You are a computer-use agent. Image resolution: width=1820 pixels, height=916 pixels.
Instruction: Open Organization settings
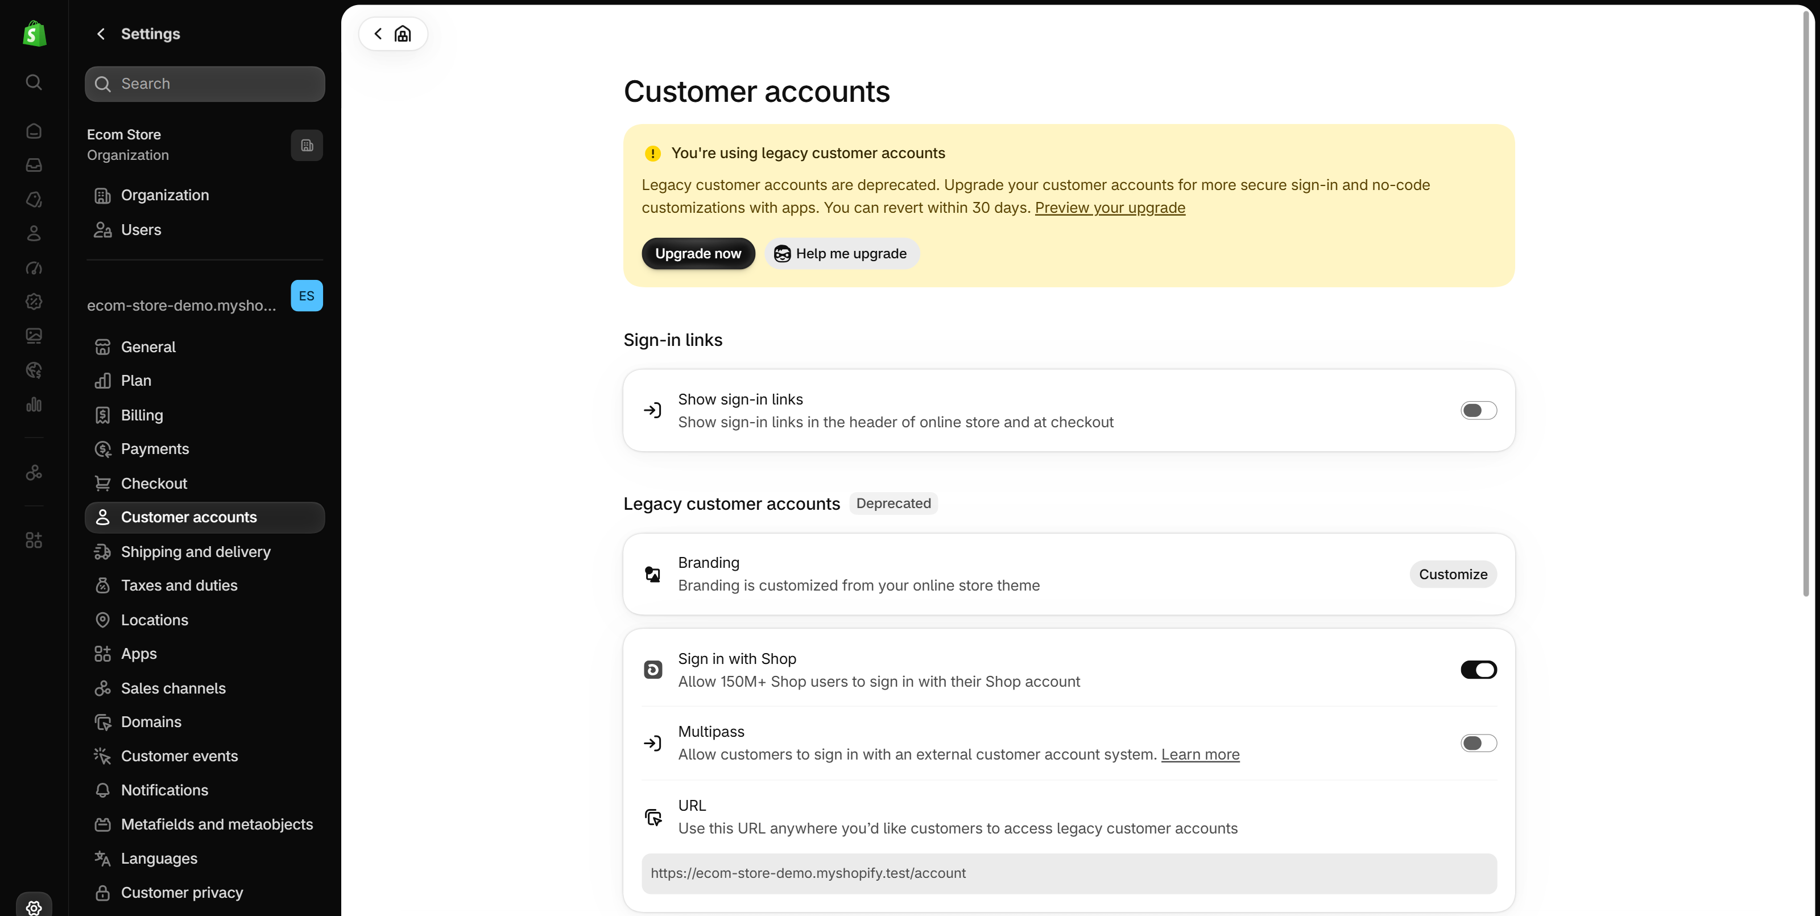pos(204,195)
